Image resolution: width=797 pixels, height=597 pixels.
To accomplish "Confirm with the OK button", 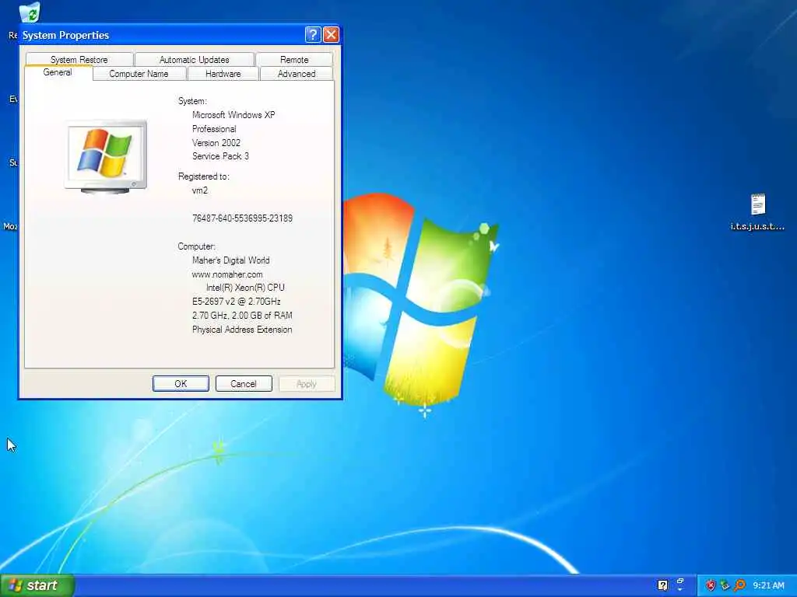I will pos(181,384).
